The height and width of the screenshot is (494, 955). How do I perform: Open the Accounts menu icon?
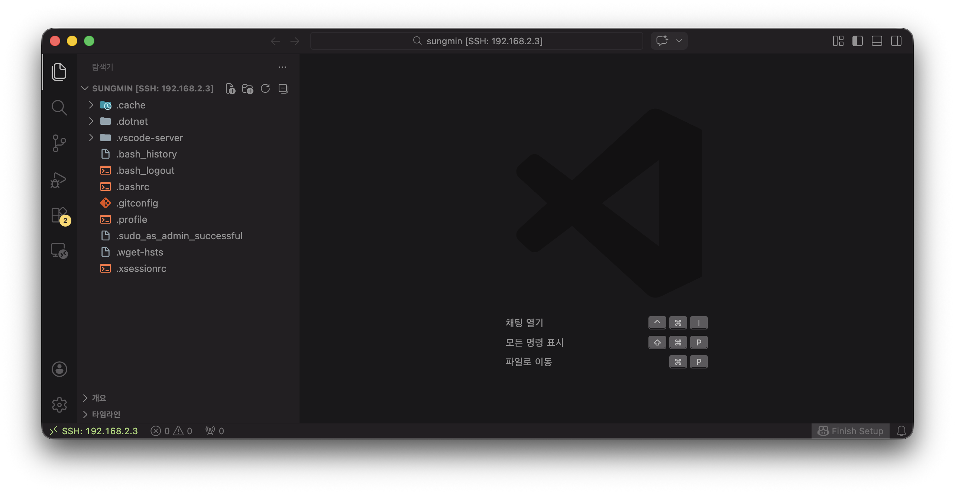coord(59,369)
